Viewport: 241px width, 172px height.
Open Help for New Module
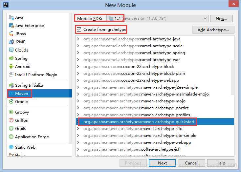(x=221, y=163)
